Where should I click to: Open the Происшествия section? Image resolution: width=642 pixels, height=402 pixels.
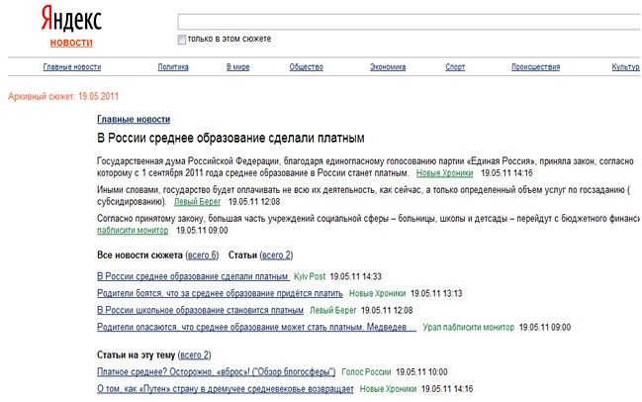535,66
